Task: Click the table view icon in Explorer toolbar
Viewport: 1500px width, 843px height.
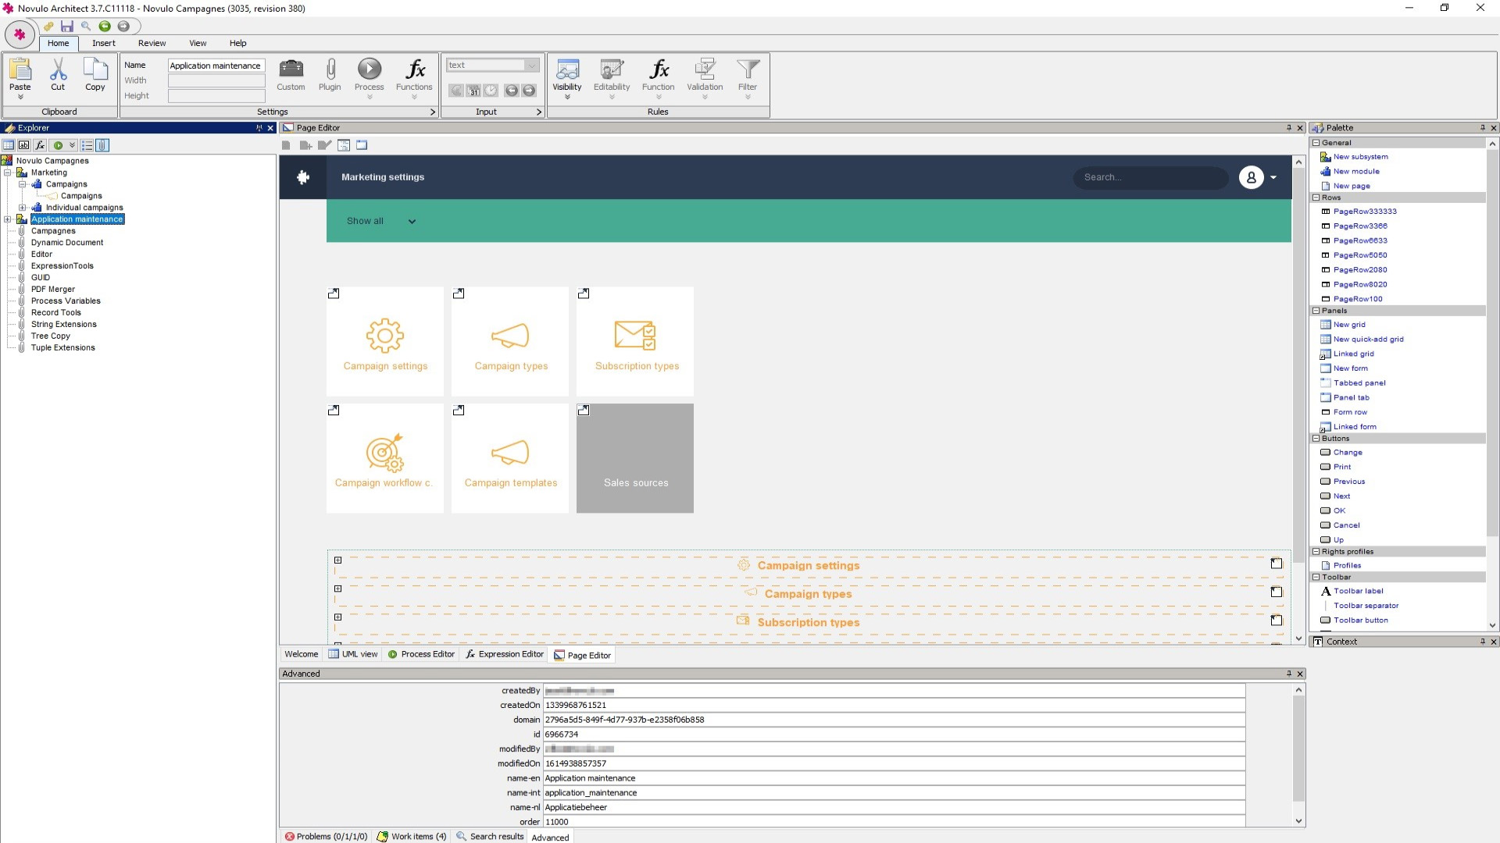Action: [9, 145]
